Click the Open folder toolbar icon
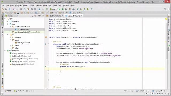Viewport: 171px width, 96px height. 3,9
